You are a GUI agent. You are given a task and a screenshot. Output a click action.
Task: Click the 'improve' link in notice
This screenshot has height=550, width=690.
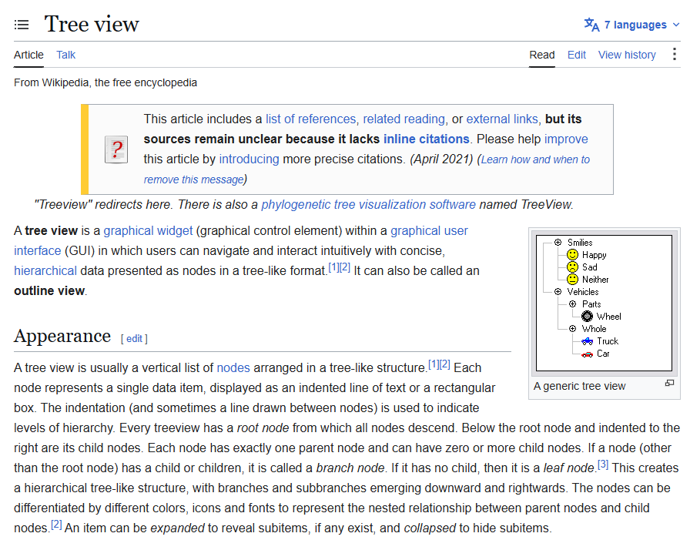point(566,139)
